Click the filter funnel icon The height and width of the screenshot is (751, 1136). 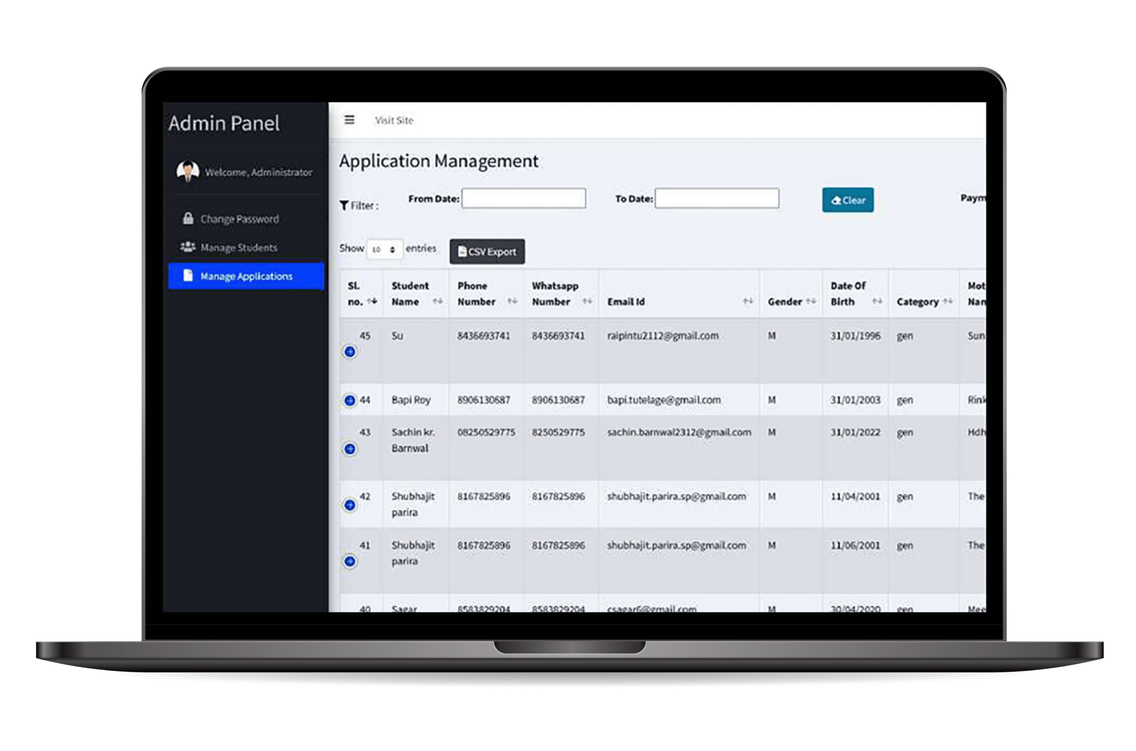click(344, 204)
